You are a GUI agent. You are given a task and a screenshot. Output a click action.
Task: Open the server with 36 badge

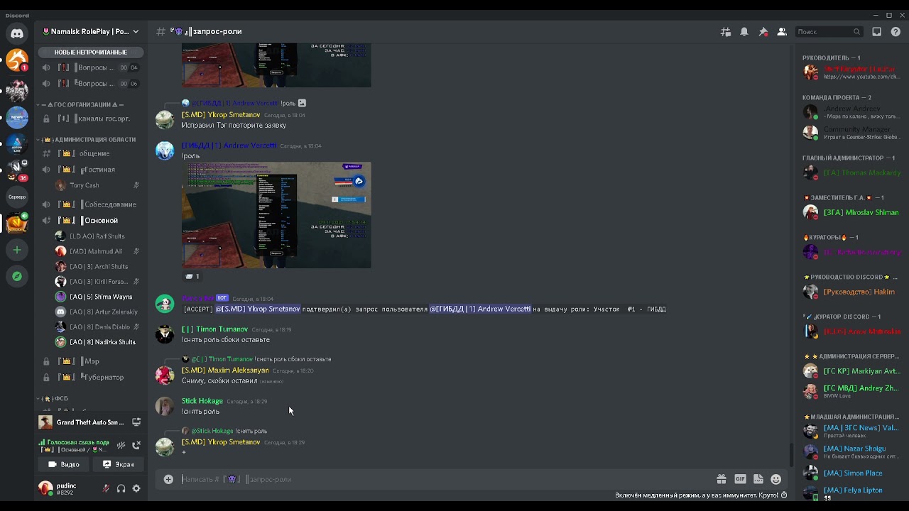[x=17, y=170]
